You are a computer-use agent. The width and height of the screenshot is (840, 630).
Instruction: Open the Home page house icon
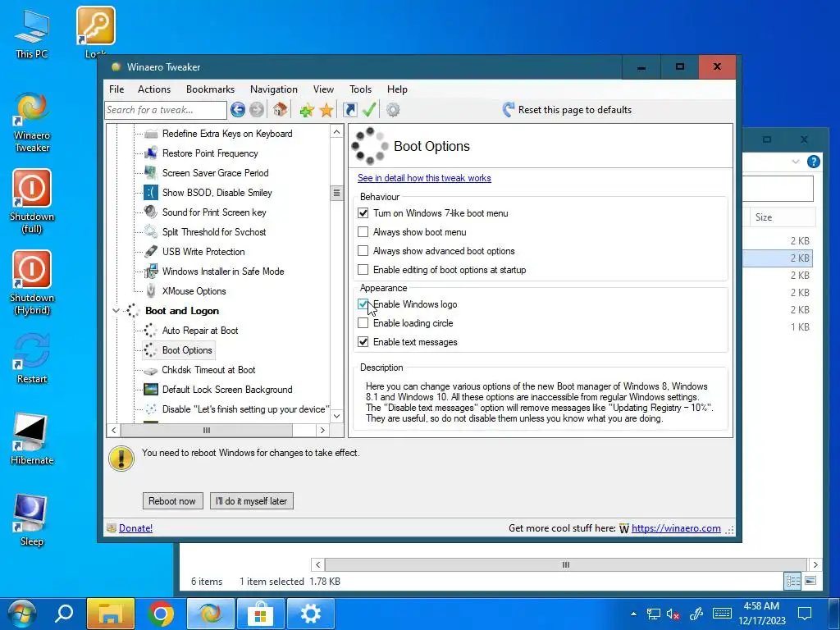280,110
